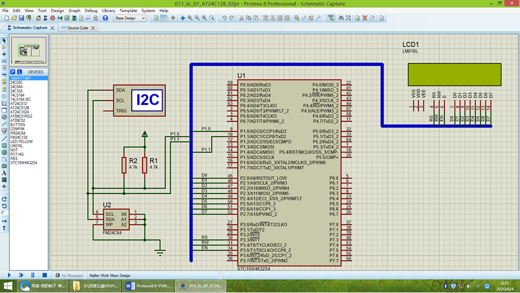The width and height of the screenshot is (520, 293).
Task: Click the Rotate Clockwise icon
Action: click(4, 199)
